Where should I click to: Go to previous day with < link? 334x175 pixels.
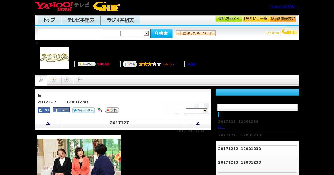point(48,123)
